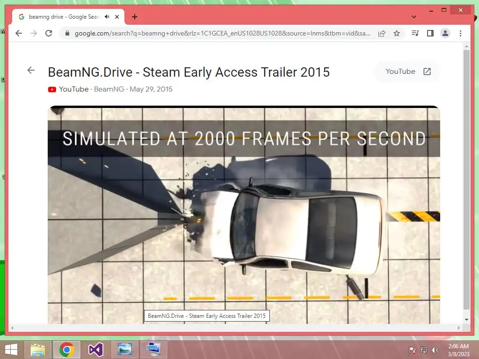
Task: Open the Windows Start button
Action: tap(11, 350)
